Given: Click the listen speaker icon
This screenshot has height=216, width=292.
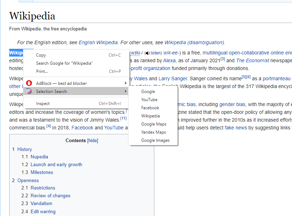Looking at the screenshot, I should click(x=147, y=53).
